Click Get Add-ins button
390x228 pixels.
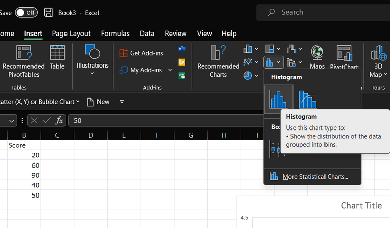click(142, 53)
